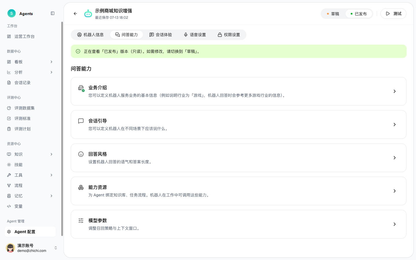Click the 评测计划 clipboard icon

[9, 129]
